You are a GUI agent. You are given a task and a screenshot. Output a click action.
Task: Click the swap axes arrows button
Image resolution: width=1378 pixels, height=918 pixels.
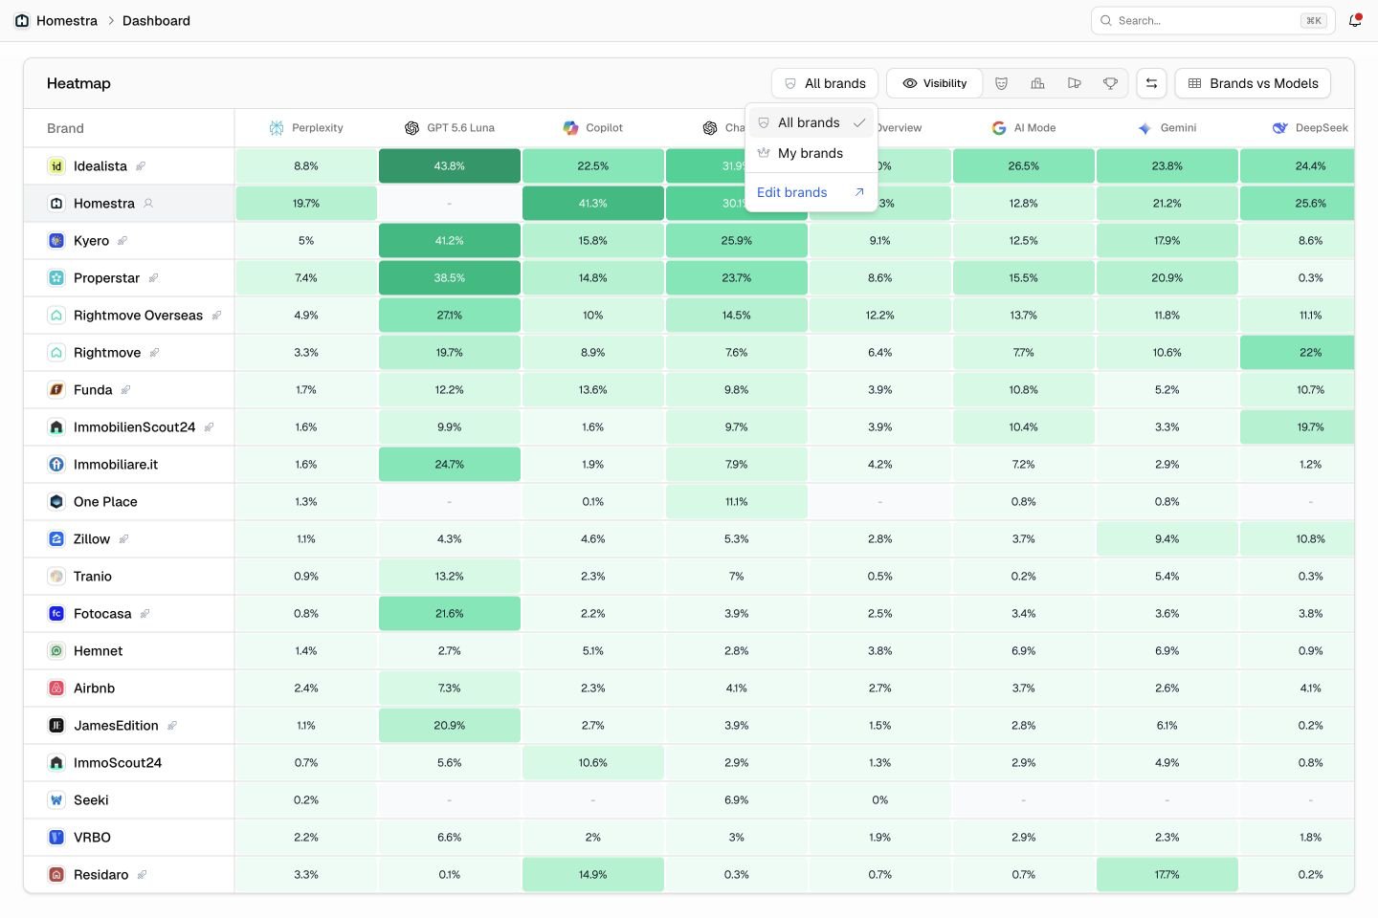click(x=1151, y=83)
